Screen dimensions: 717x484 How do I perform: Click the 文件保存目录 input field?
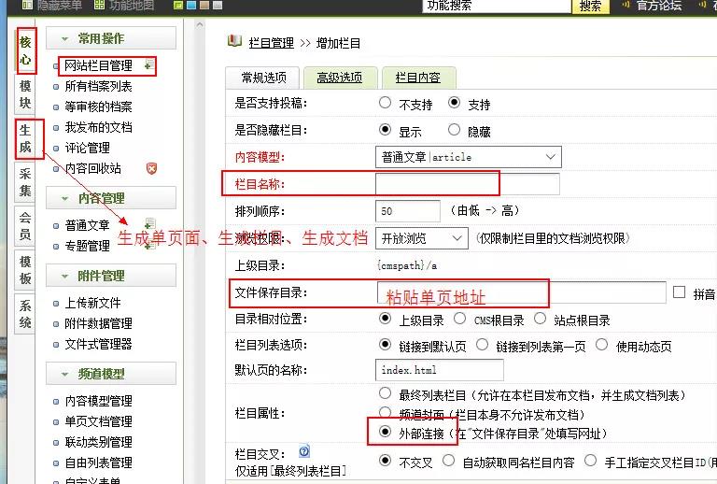tap(521, 292)
